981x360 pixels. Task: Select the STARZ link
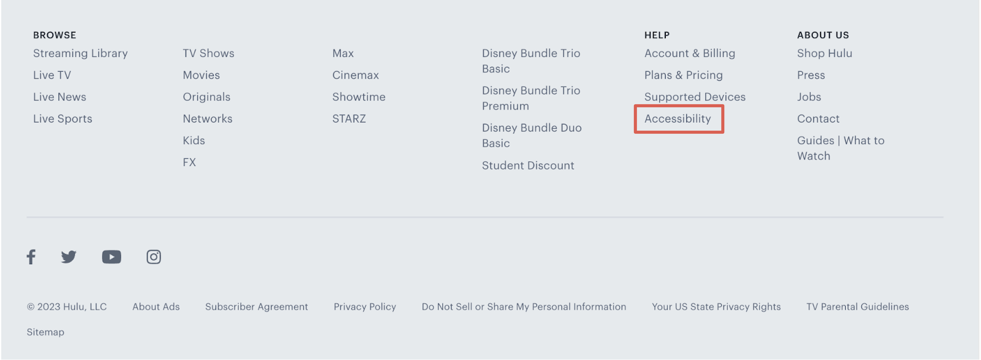pyautogui.click(x=349, y=118)
